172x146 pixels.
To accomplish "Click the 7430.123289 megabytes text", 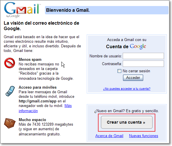I will [x=52, y=124].
